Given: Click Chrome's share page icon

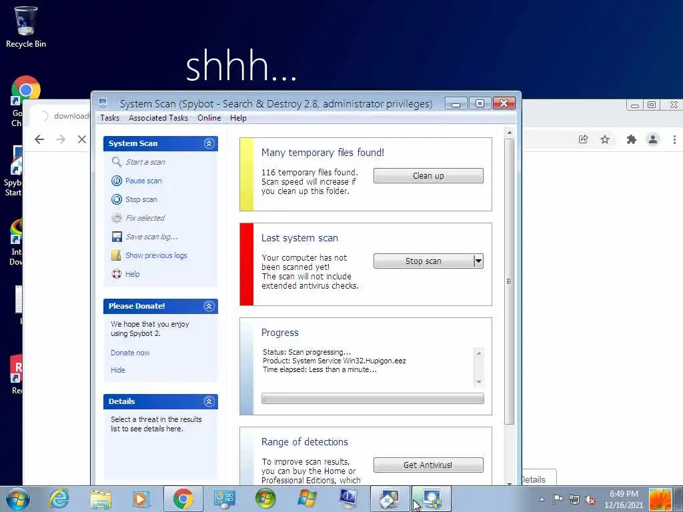Looking at the screenshot, I should [x=583, y=139].
